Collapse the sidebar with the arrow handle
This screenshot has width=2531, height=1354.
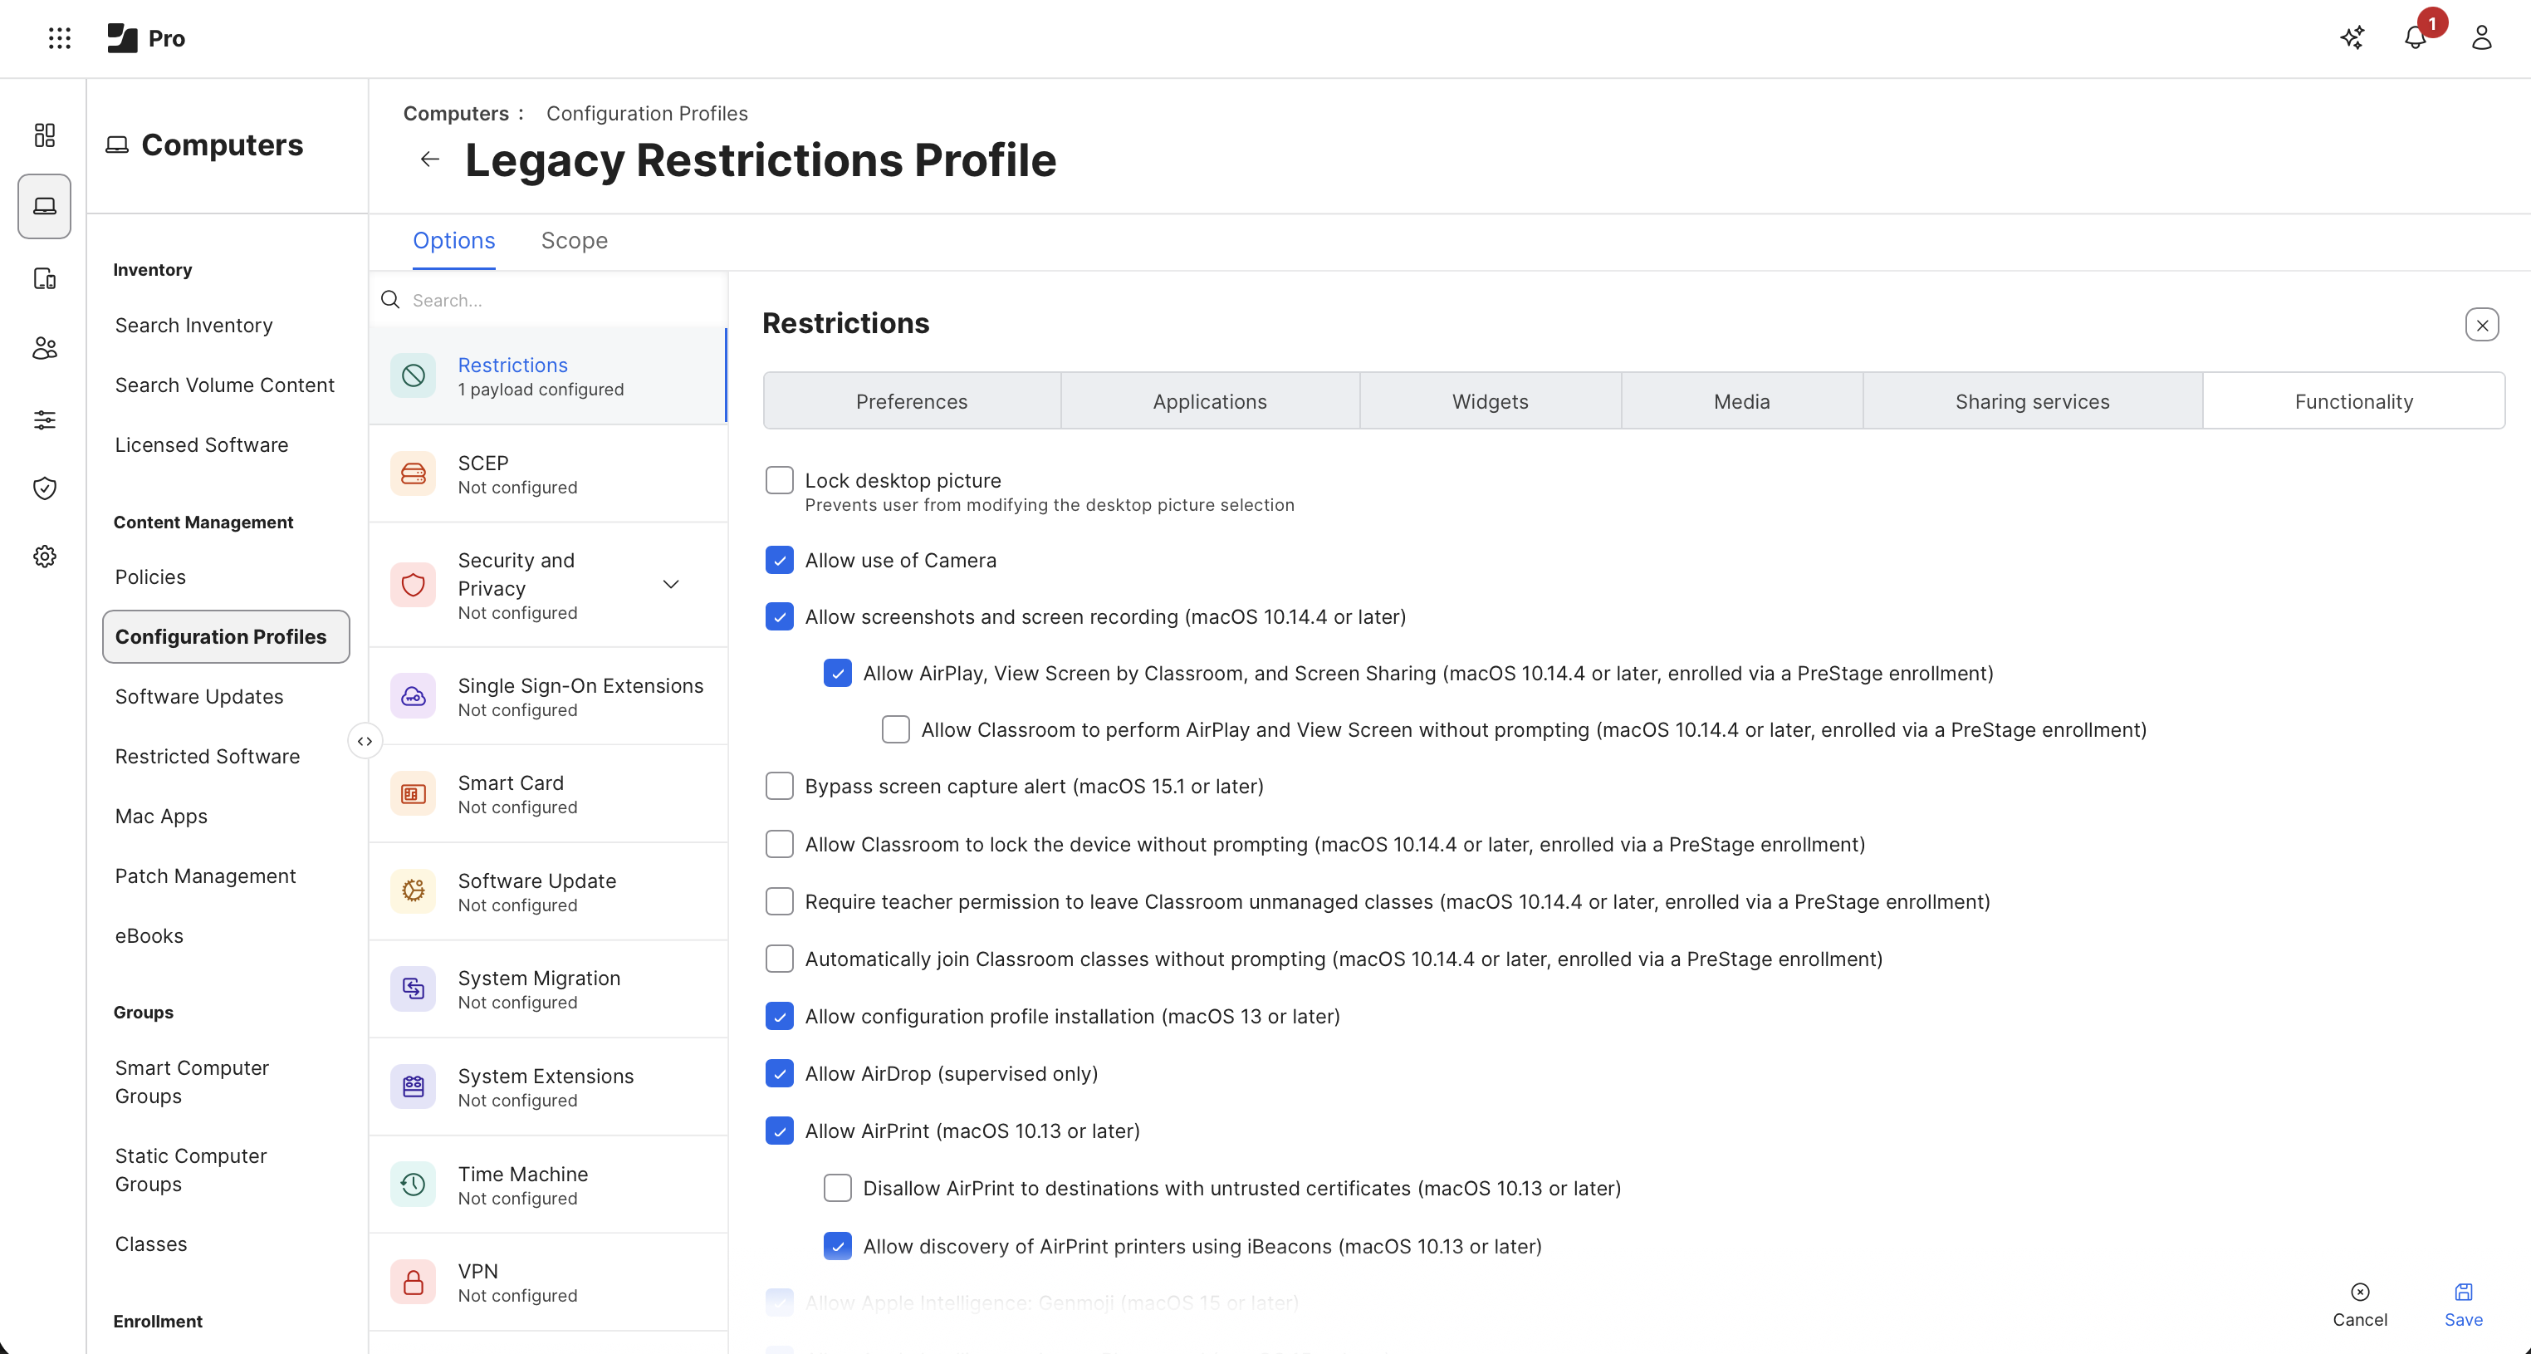tap(365, 741)
